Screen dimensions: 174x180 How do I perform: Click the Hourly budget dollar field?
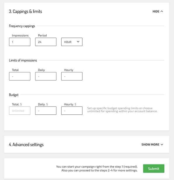[x=72, y=111]
